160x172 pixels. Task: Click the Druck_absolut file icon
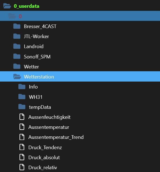click(x=22, y=157)
